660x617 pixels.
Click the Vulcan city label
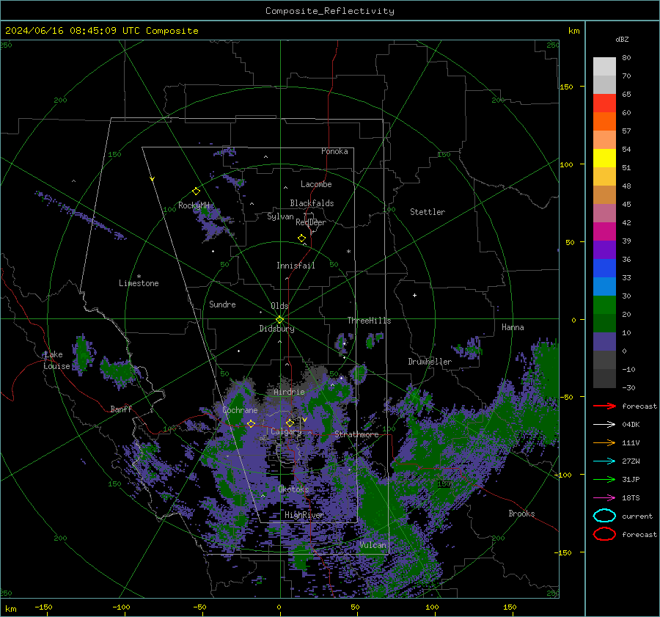pos(373,545)
